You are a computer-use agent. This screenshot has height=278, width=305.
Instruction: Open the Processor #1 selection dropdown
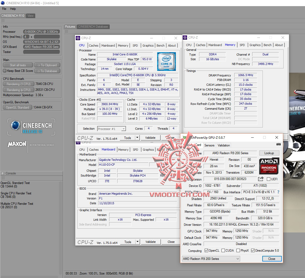(x=112, y=129)
